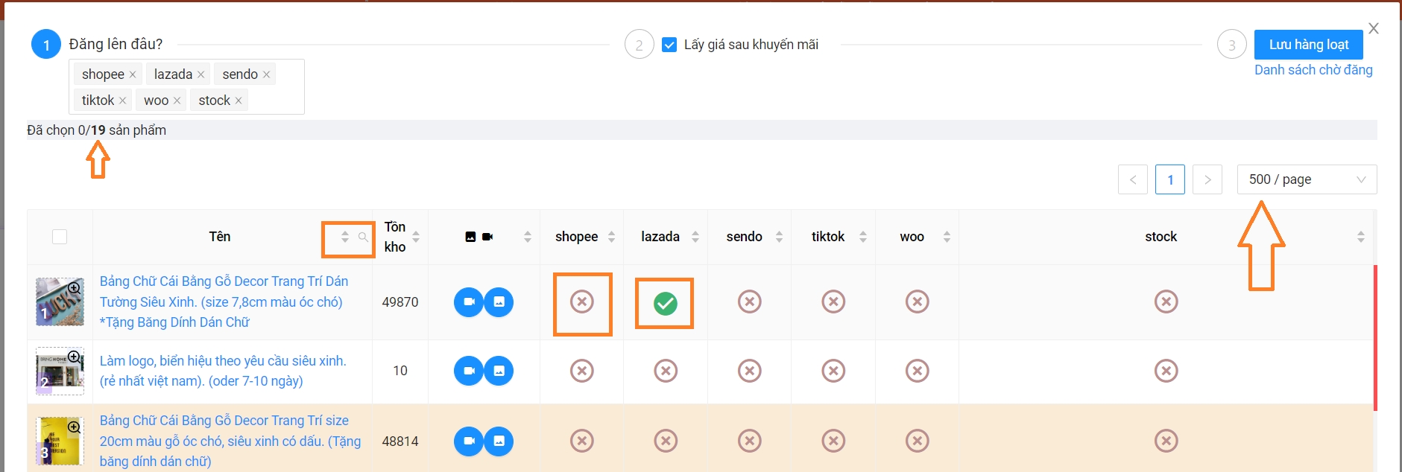Open the 500 / page dropdown
The width and height of the screenshot is (1402, 472).
point(1306,179)
